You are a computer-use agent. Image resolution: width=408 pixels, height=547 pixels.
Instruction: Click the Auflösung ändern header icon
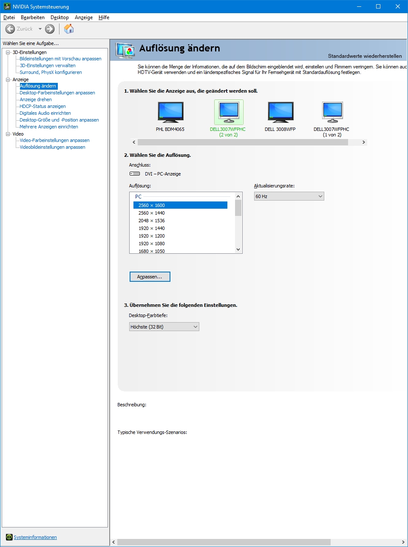click(125, 50)
